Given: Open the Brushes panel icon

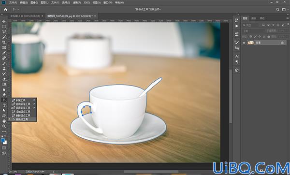Looking at the screenshot, I should (x=237, y=43).
